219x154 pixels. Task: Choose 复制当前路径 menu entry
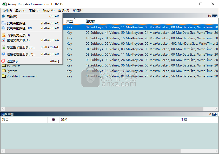click(32, 23)
